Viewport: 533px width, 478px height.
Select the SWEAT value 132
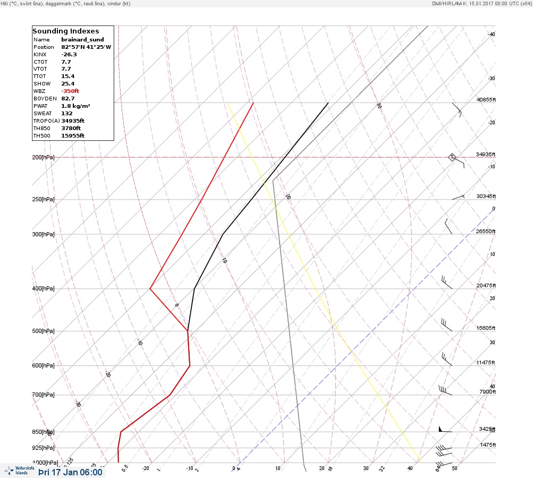pos(66,114)
